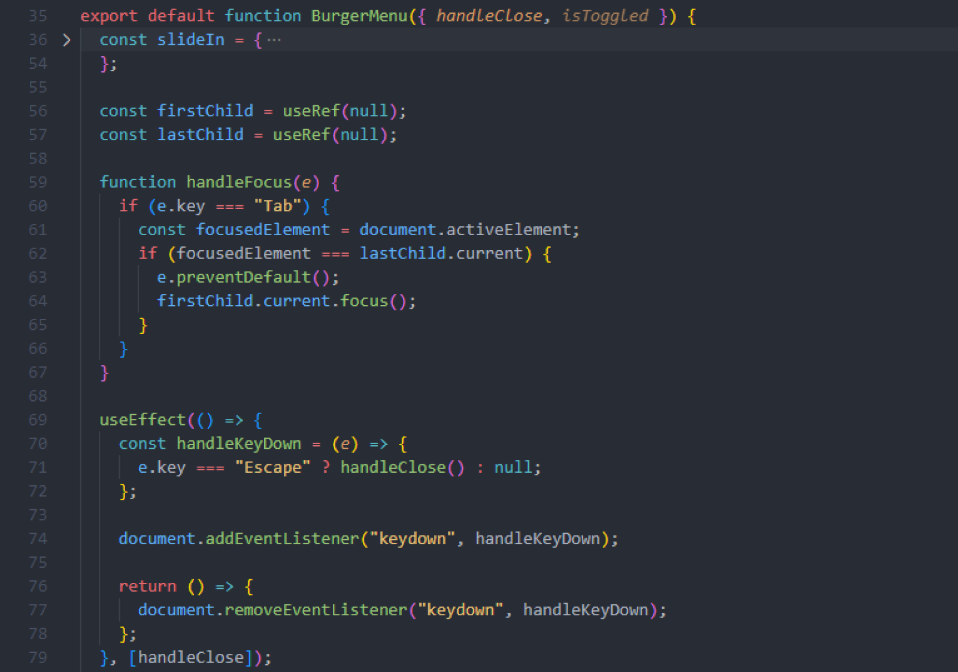Click firstChild on the useRef declaration line
Image resolution: width=958 pixels, height=672 pixels.
(x=205, y=111)
